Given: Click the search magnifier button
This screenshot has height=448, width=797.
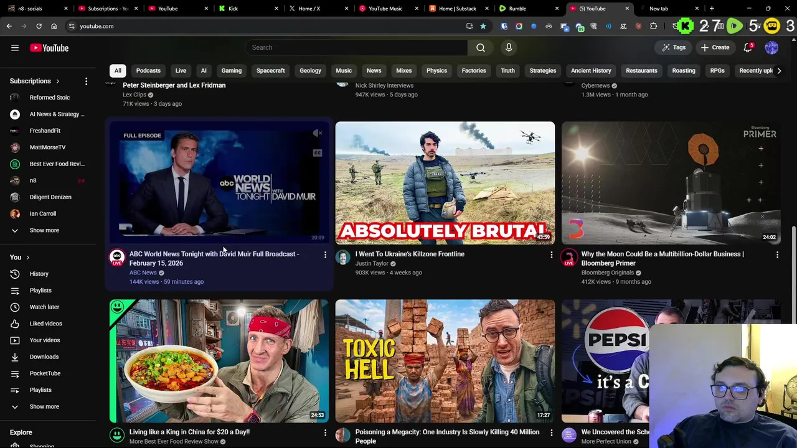Looking at the screenshot, I should tap(481, 47).
